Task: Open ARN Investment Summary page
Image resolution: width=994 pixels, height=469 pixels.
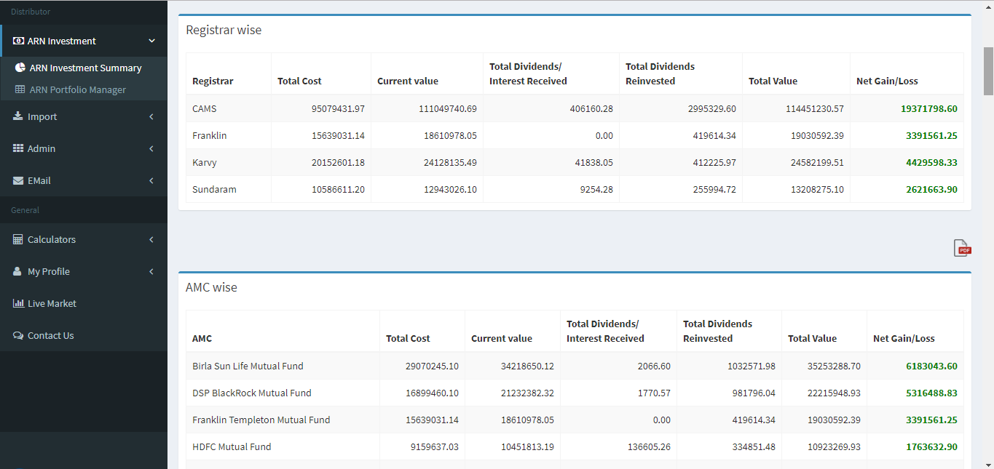Action: point(85,68)
